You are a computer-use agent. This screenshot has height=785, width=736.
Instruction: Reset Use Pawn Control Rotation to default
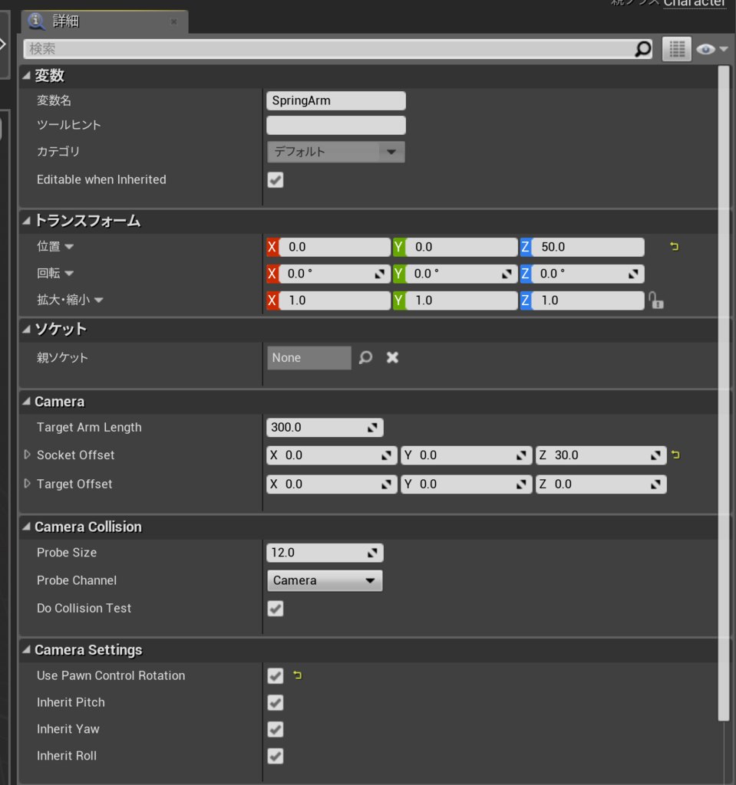click(297, 675)
